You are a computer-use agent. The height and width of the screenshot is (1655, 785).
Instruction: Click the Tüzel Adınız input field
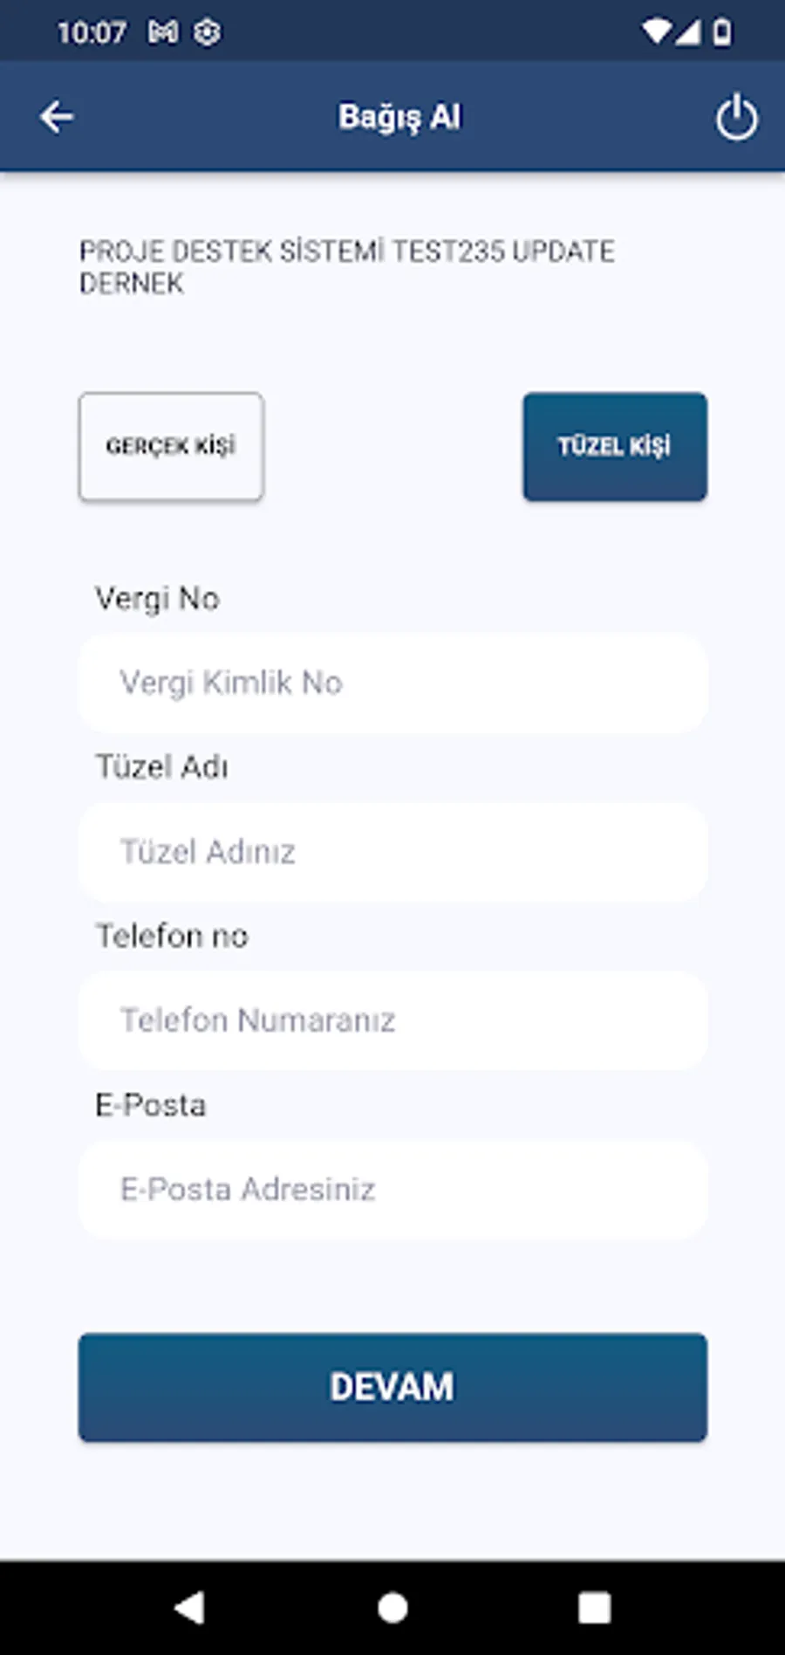[392, 852]
